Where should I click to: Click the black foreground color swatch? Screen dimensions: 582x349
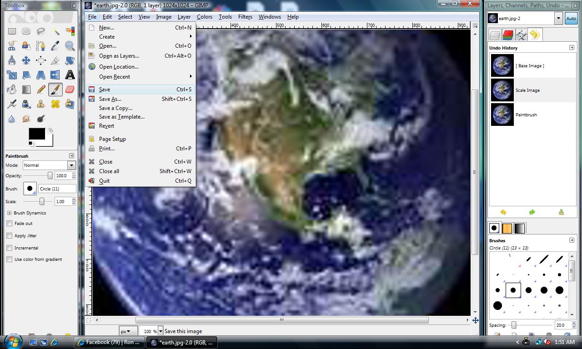click(36, 134)
